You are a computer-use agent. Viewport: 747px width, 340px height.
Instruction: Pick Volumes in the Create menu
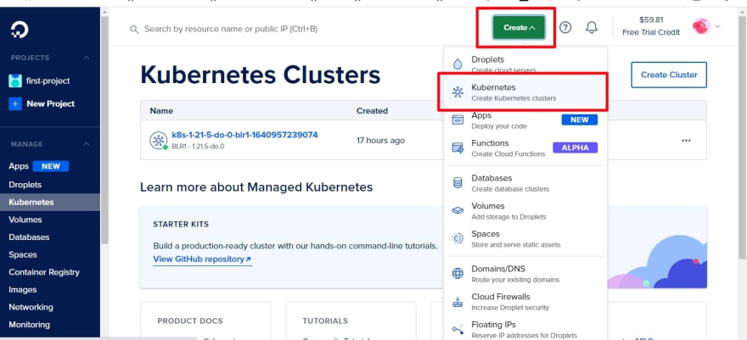[525, 210]
